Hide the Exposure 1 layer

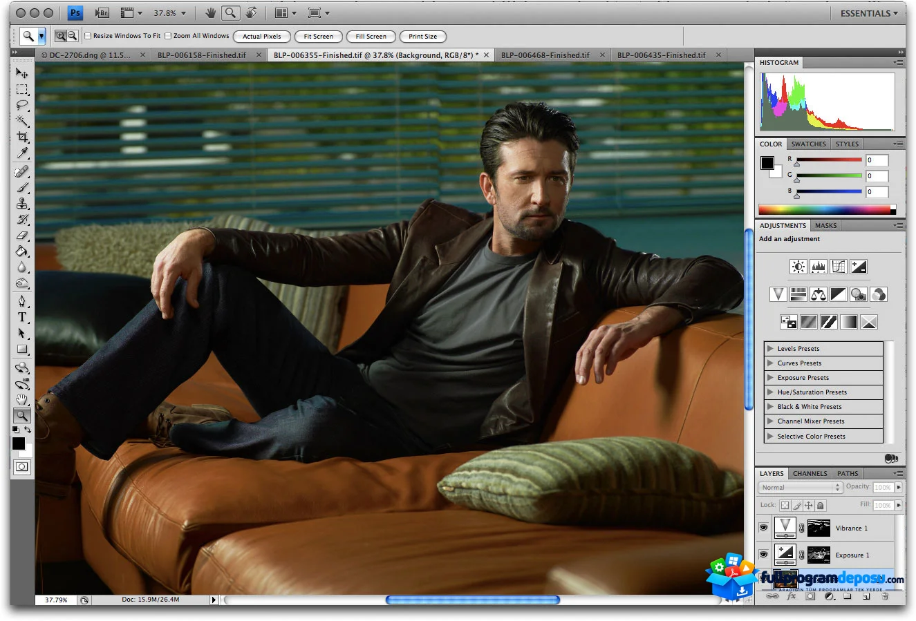pos(764,554)
